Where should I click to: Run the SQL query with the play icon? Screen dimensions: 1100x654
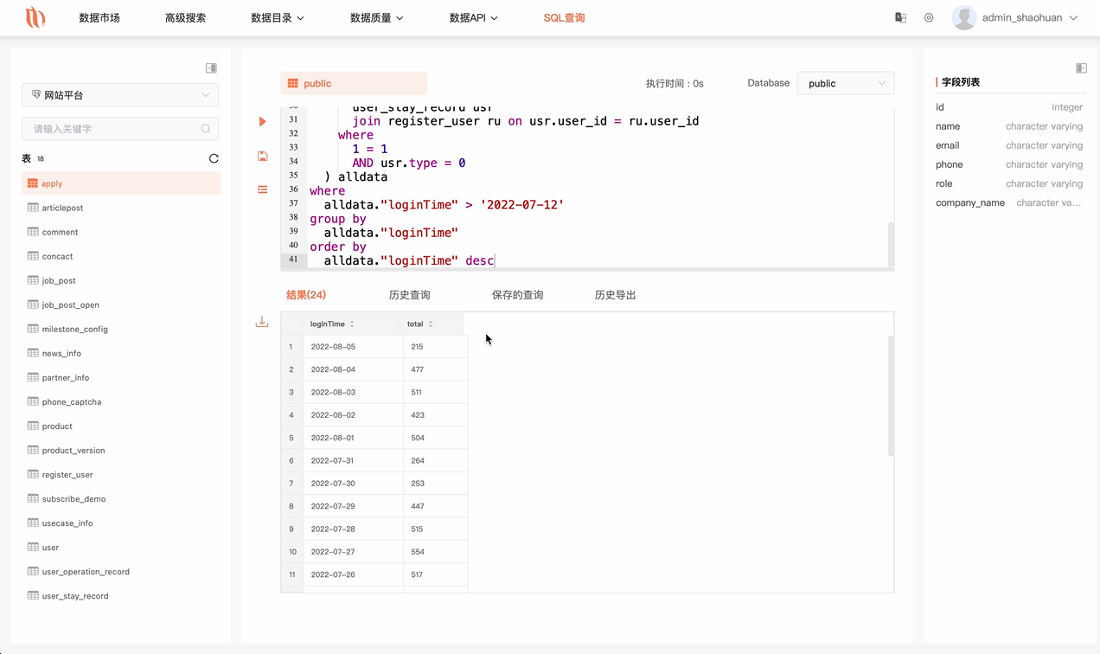(262, 122)
